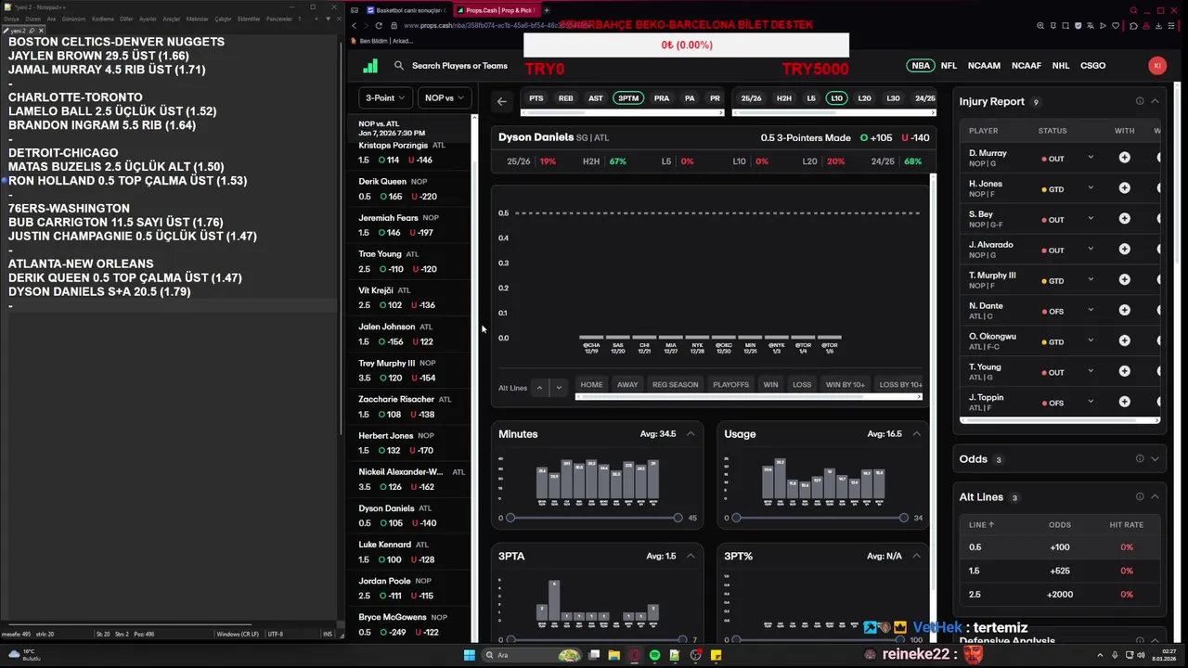1188x668 pixels.
Task: Select the 3PTM stat pill
Action: pos(628,98)
